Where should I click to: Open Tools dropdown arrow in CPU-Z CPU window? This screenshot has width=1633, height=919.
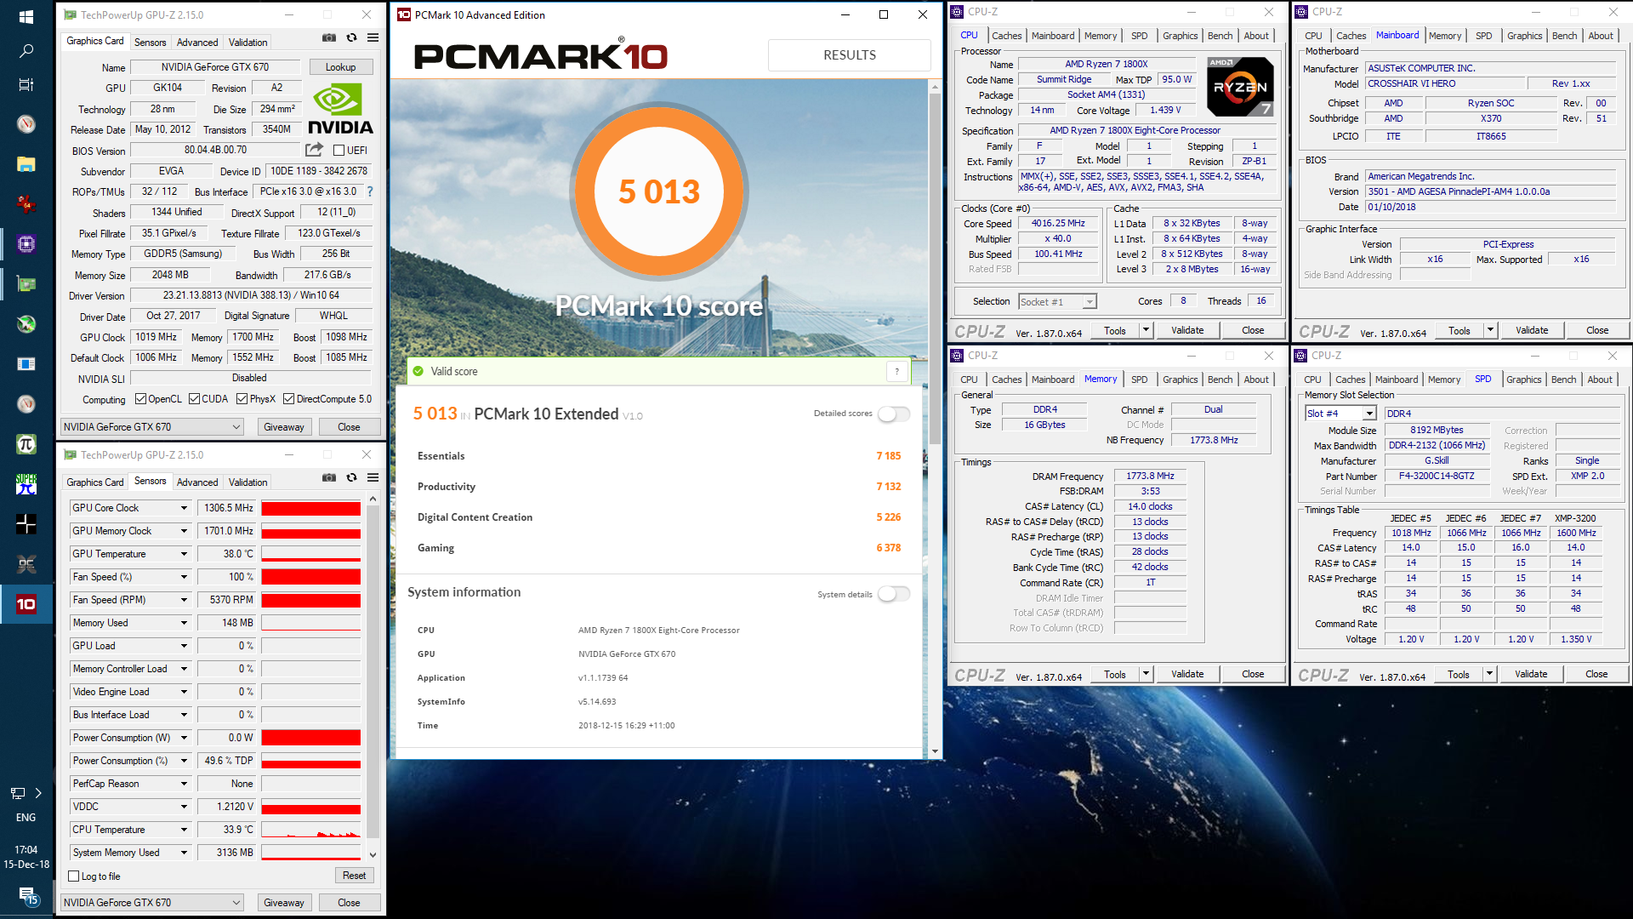point(1146,330)
